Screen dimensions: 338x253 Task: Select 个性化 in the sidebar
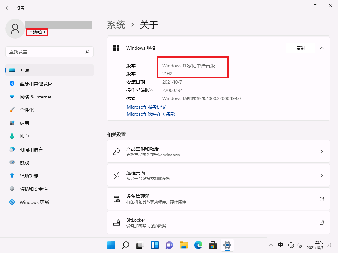pyautogui.click(x=50, y=110)
